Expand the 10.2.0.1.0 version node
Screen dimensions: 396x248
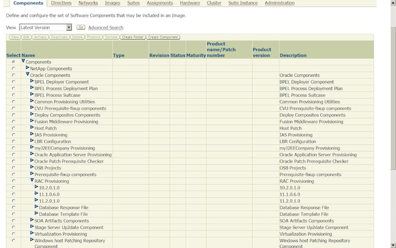(x=36, y=187)
